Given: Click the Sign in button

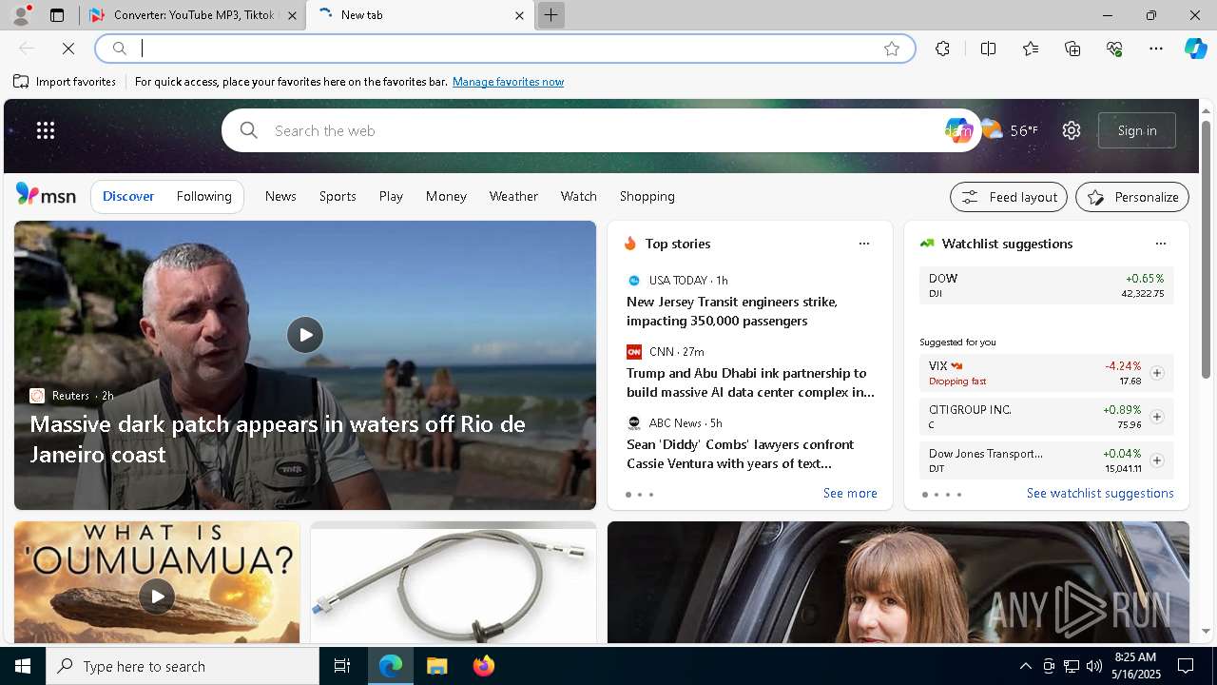Looking at the screenshot, I should tap(1137, 130).
